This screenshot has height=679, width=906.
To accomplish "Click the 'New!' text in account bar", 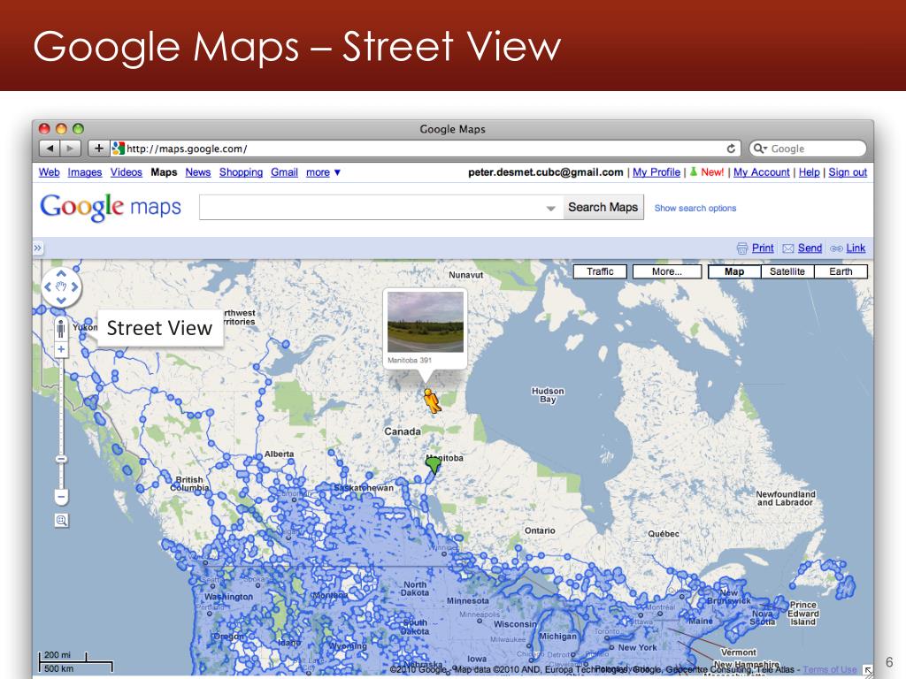I will click(712, 172).
